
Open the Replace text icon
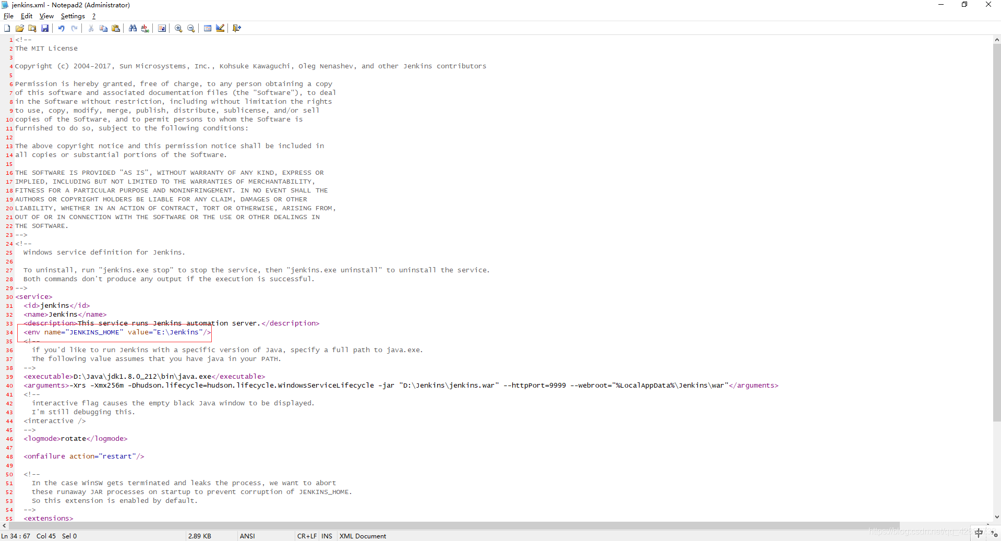[x=145, y=28]
